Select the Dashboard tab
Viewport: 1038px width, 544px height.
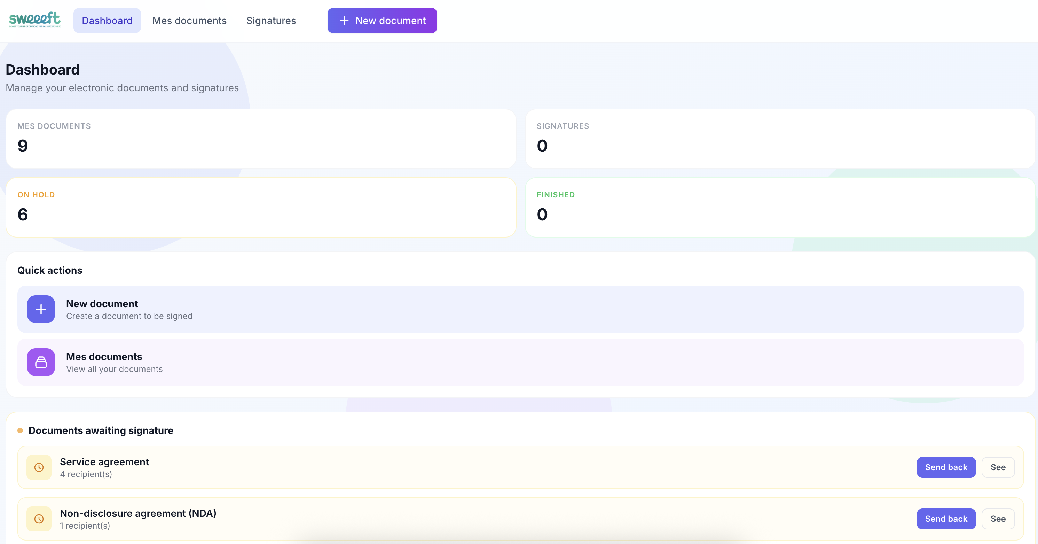pyautogui.click(x=107, y=20)
